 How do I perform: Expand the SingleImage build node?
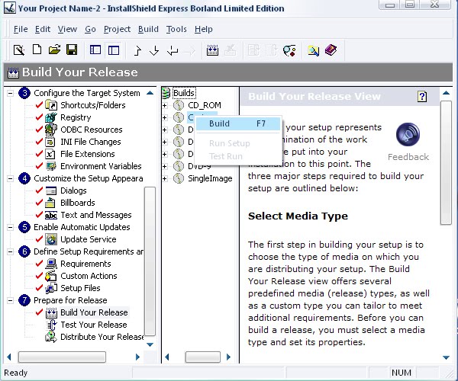165,178
